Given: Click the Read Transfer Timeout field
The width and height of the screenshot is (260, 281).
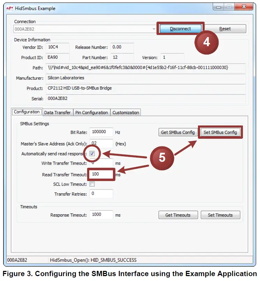Looking at the screenshot, I should pyautogui.click(x=101, y=174).
